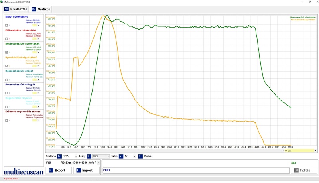Click the F10 icon on Indítás button
This screenshot has height=183, width=319.
click(296, 170)
